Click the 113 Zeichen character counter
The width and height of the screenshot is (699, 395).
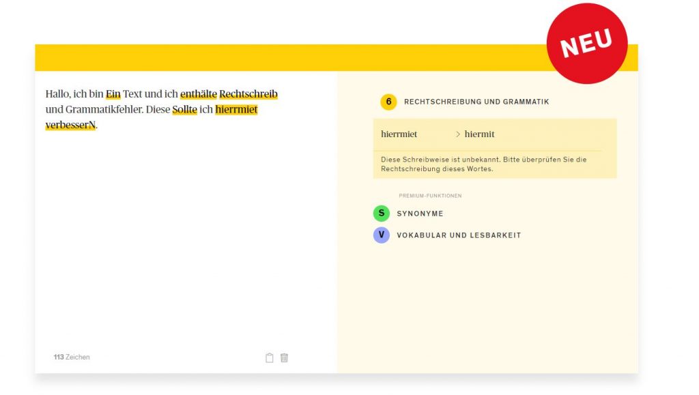(71, 357)
